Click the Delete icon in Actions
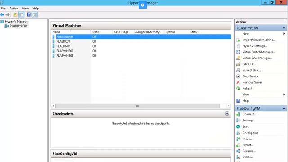 point(238,157)
